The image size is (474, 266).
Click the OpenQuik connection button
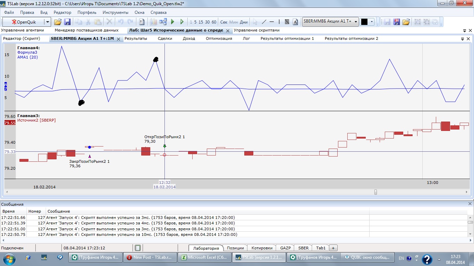(x=24, y=22)
